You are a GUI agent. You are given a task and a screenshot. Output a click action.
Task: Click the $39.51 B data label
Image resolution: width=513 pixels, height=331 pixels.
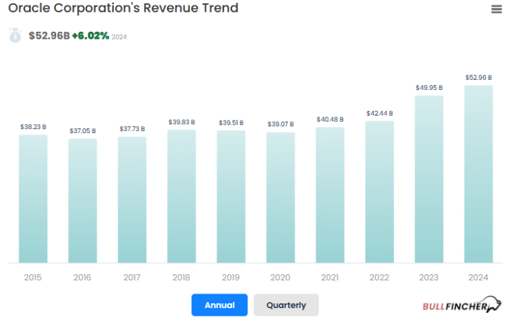click(x=231, y=123)
